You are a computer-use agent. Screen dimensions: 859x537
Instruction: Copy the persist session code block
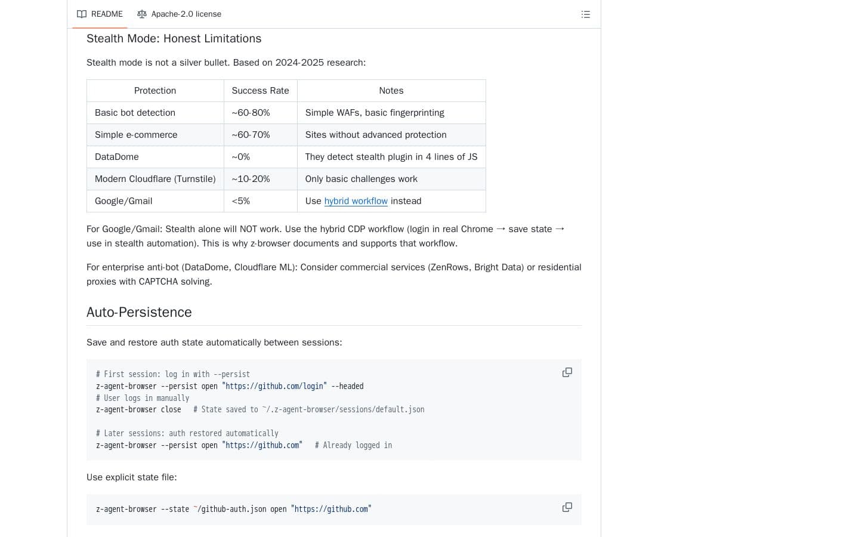click(x=567, y=372)
